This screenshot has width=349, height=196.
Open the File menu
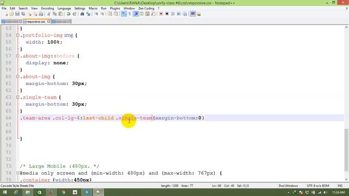[4, 9]
